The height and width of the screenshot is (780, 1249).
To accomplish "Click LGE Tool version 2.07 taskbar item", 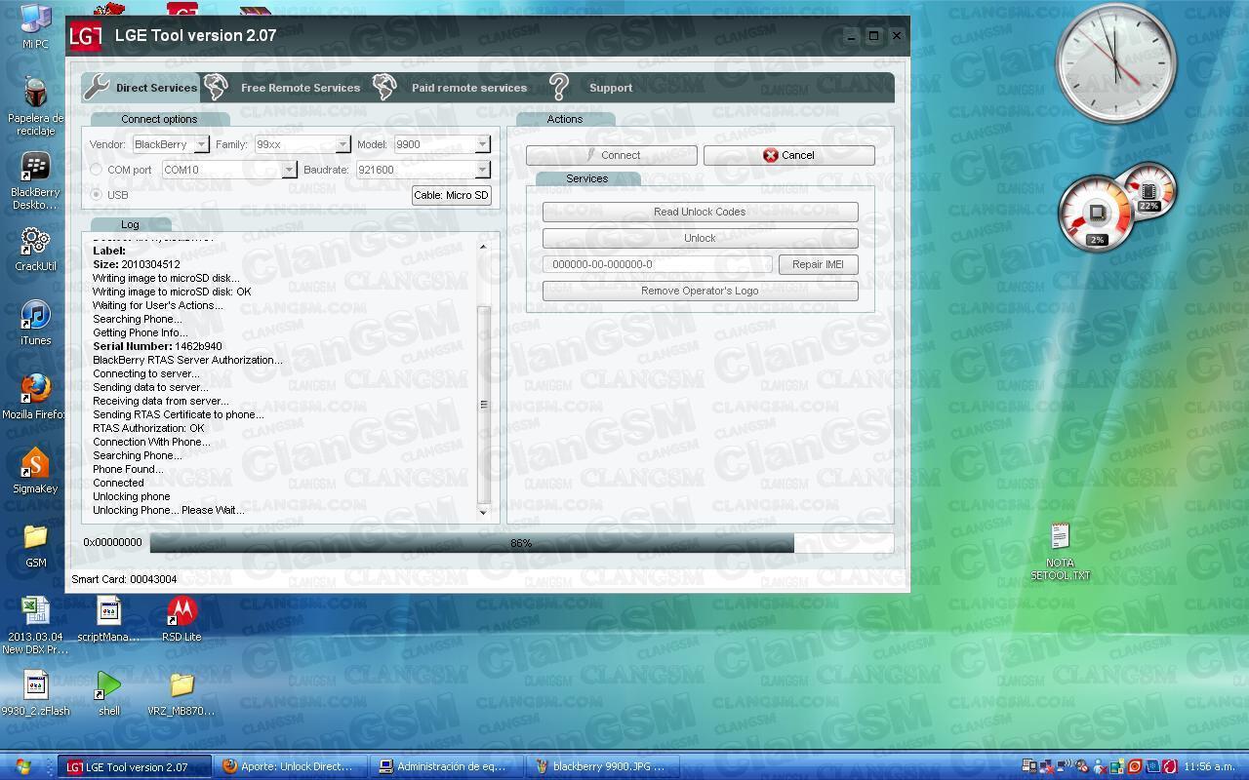I will (x=136, y=766).
